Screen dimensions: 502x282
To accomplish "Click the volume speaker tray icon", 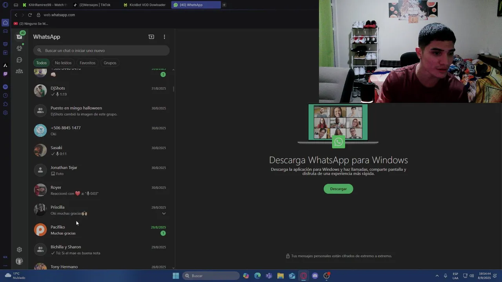I will (x=471, y=276).
